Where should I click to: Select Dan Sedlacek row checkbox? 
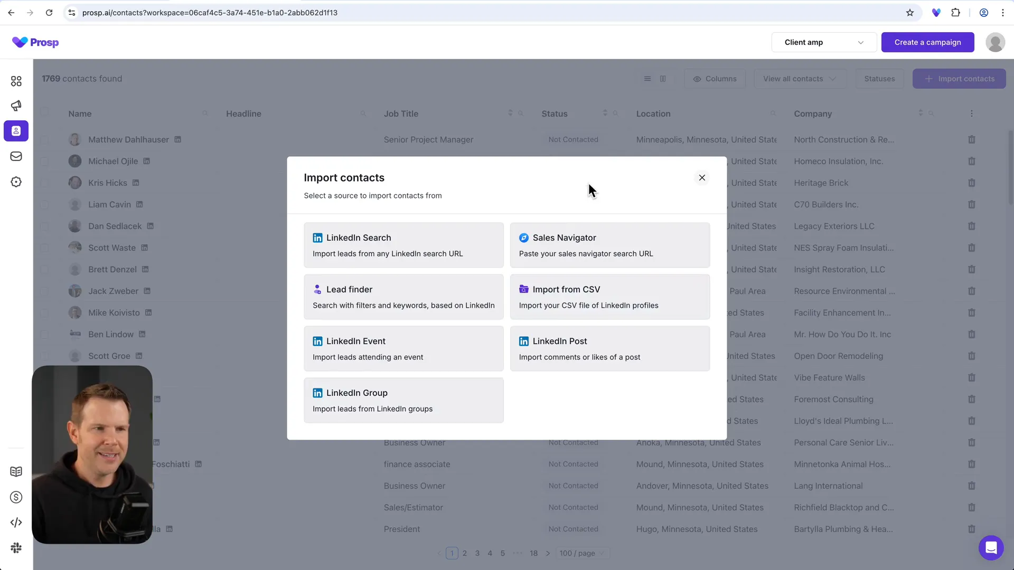(x=44, y=226)
